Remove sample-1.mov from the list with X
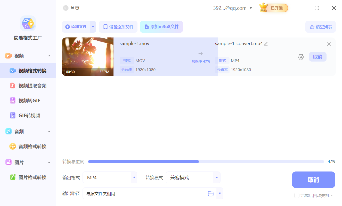 click(329, 44)
